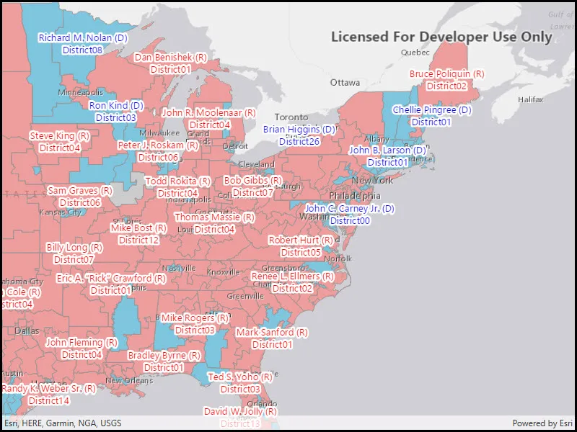
Task: Select the Norfolk city label
Action: tap(338, 258)
